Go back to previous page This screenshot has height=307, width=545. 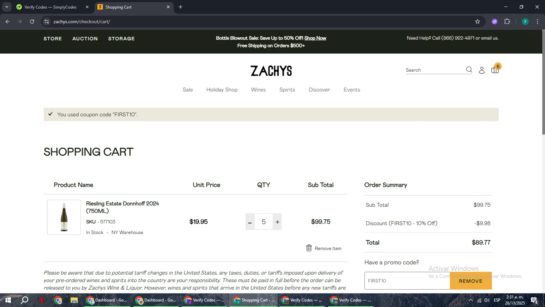[x=8, y=22]
